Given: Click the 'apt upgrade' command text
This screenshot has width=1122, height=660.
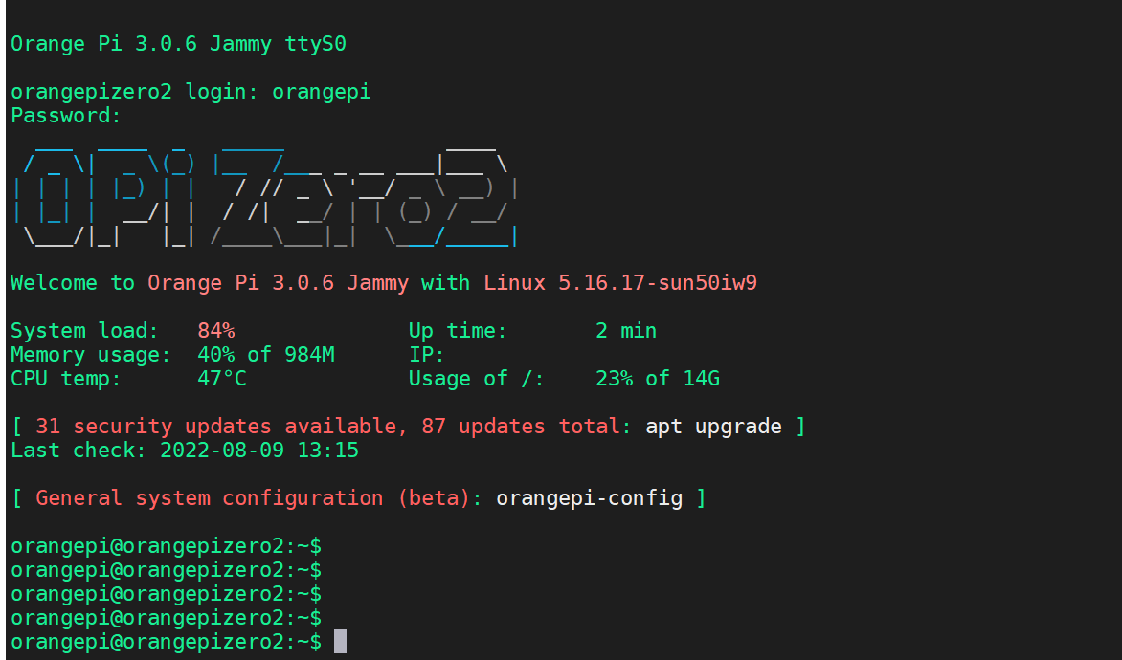Looking at the screenshot, I should pyautogui.click(x=713, y=427).
